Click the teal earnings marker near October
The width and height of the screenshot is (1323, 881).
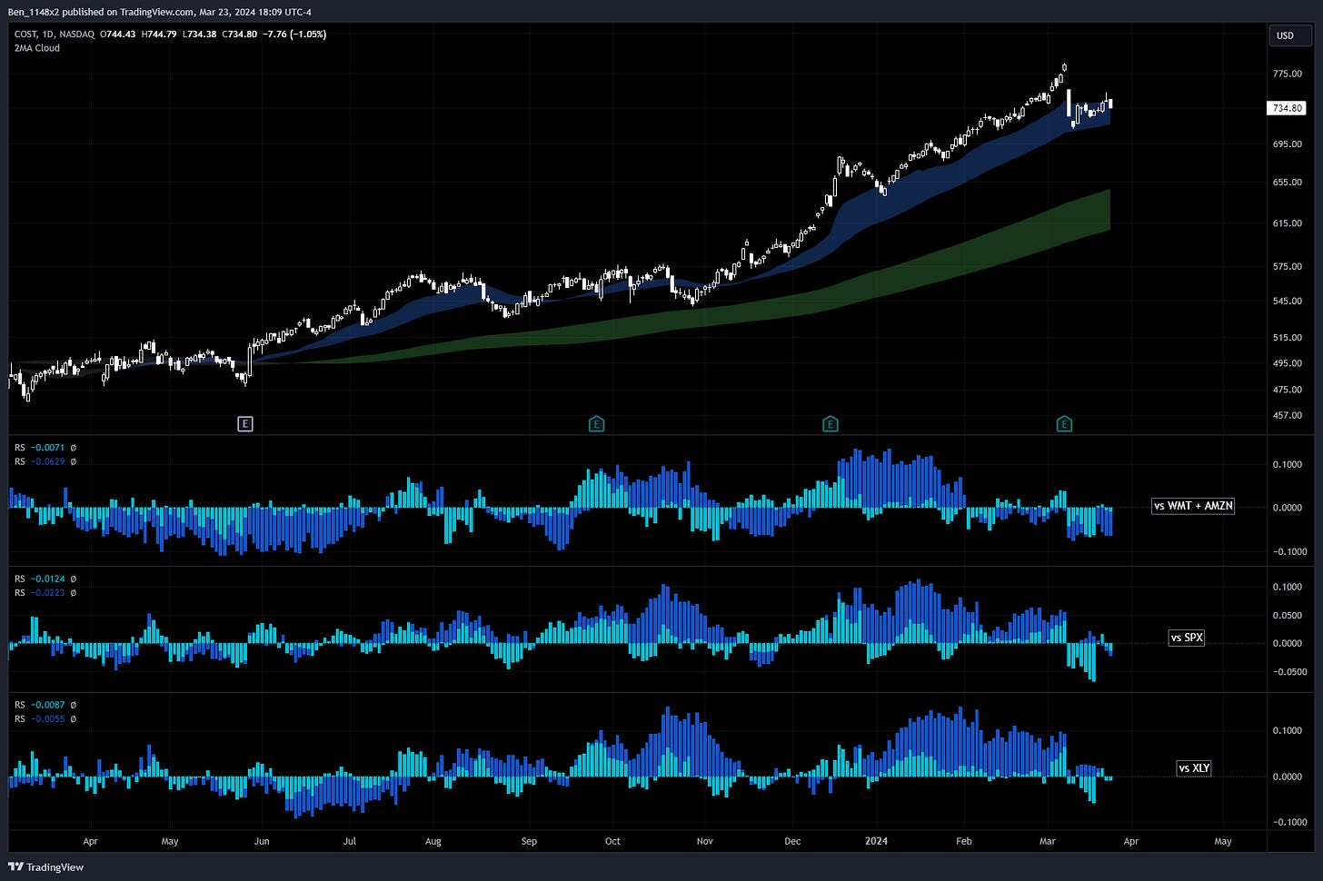596,424
